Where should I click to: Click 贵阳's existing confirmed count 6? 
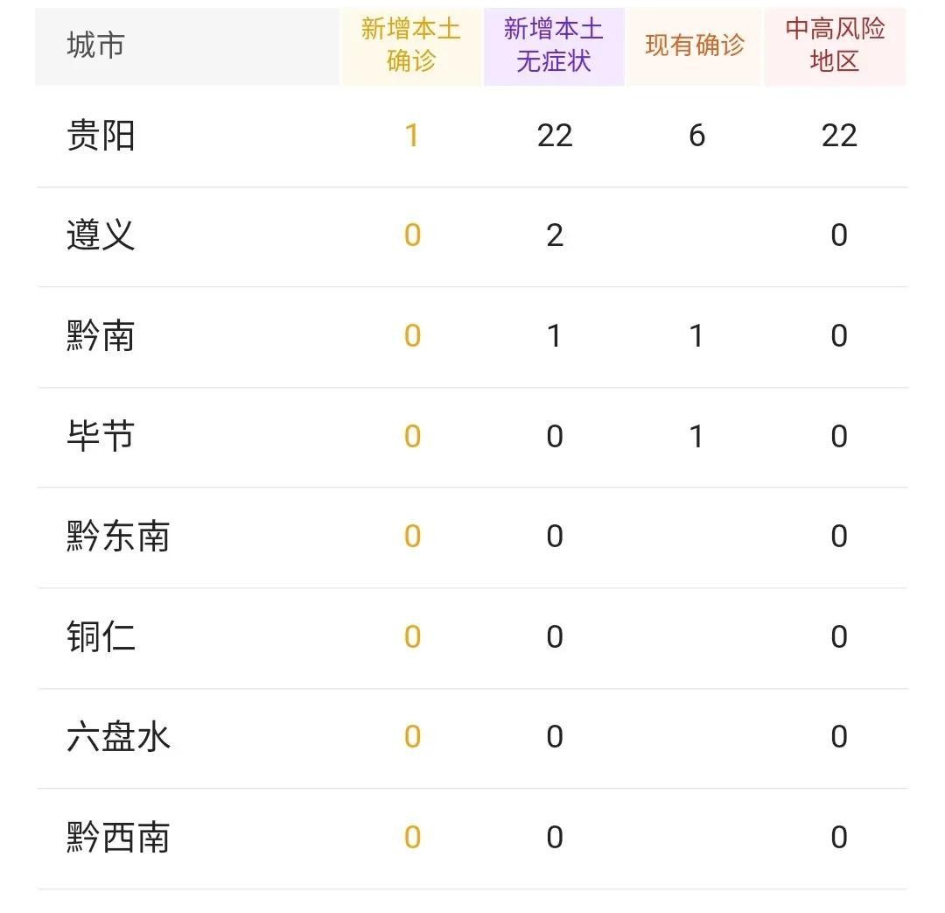pyautogui.click(x=696, y=136)
